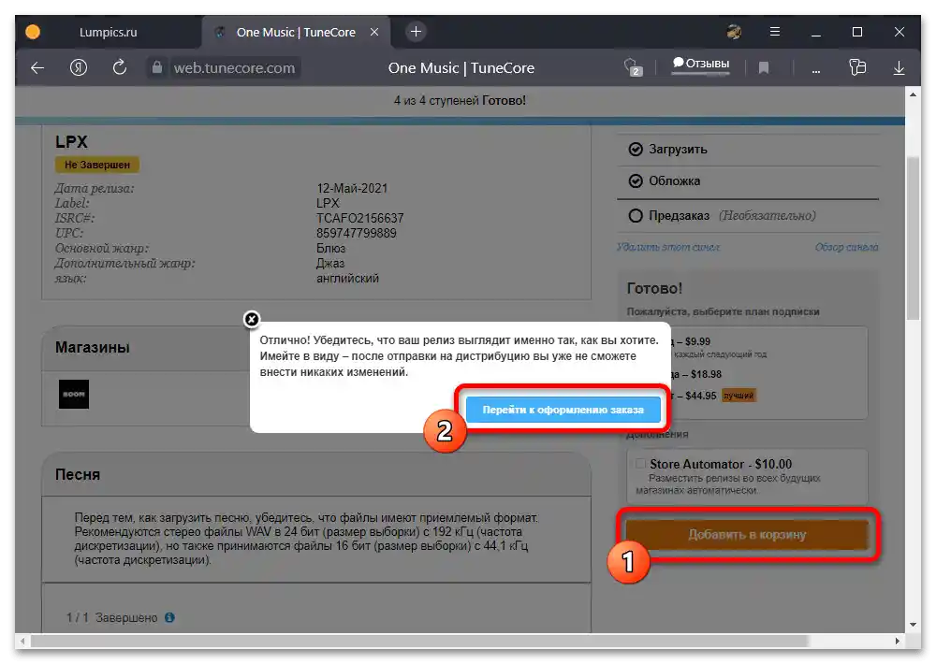Select the Предзаказ step circle
This screenshot has height=664, width=936.
tap(636, 215)
